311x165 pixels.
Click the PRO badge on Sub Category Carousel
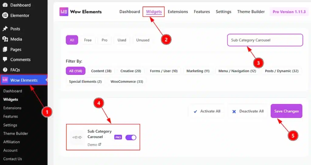118,137
